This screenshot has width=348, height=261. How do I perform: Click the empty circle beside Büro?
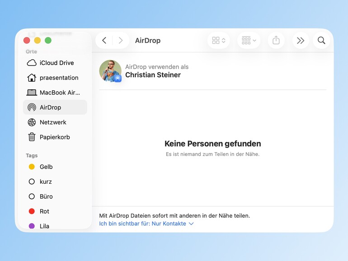(32, 196)
